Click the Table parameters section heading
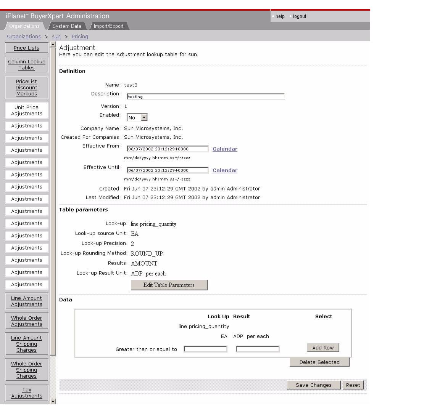The width and height of the screenshot is (424, 415). [x=83, y=210]
